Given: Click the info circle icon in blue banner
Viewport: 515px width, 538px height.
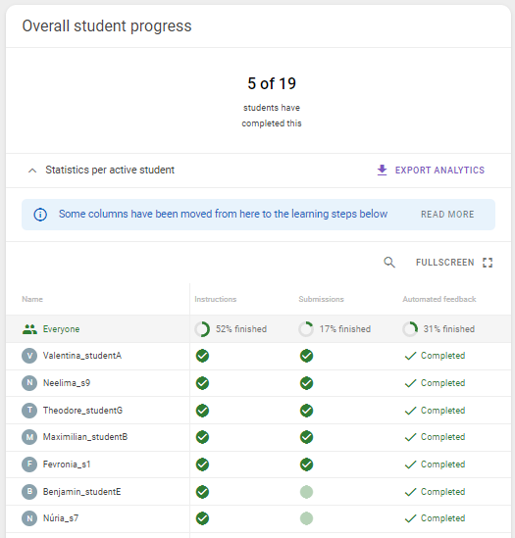Looking at the screenshot, I should pos(40,215).
